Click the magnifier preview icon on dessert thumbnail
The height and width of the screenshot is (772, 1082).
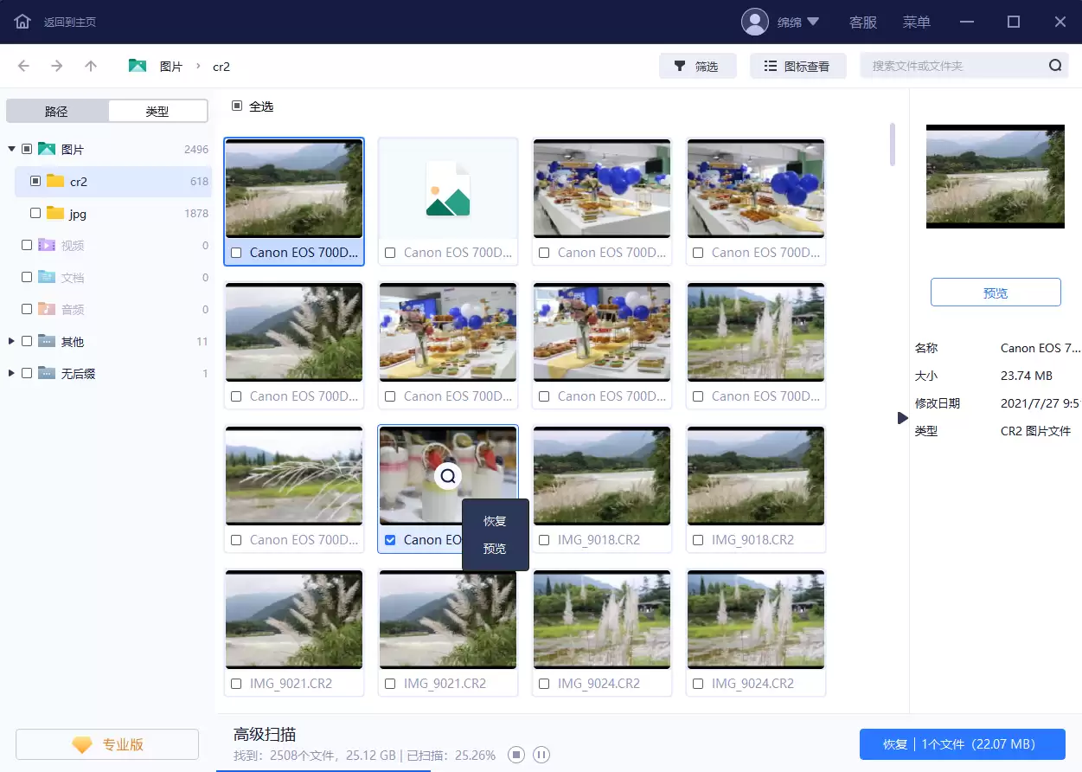coord(447,475)
